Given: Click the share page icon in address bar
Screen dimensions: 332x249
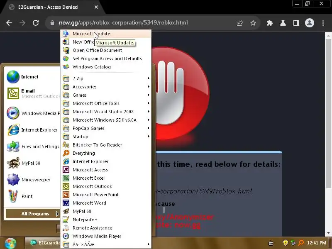Looking at the screenshot, I should [x=240, y=23].
